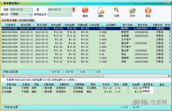The image size is (172, 111).
Task: Select order row WB20120213002
Action: click(x=86, y=58)
